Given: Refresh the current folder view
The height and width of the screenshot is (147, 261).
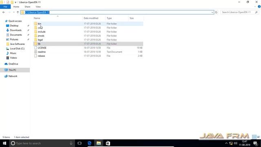Looking at the screenshot, I should (216, 12).
